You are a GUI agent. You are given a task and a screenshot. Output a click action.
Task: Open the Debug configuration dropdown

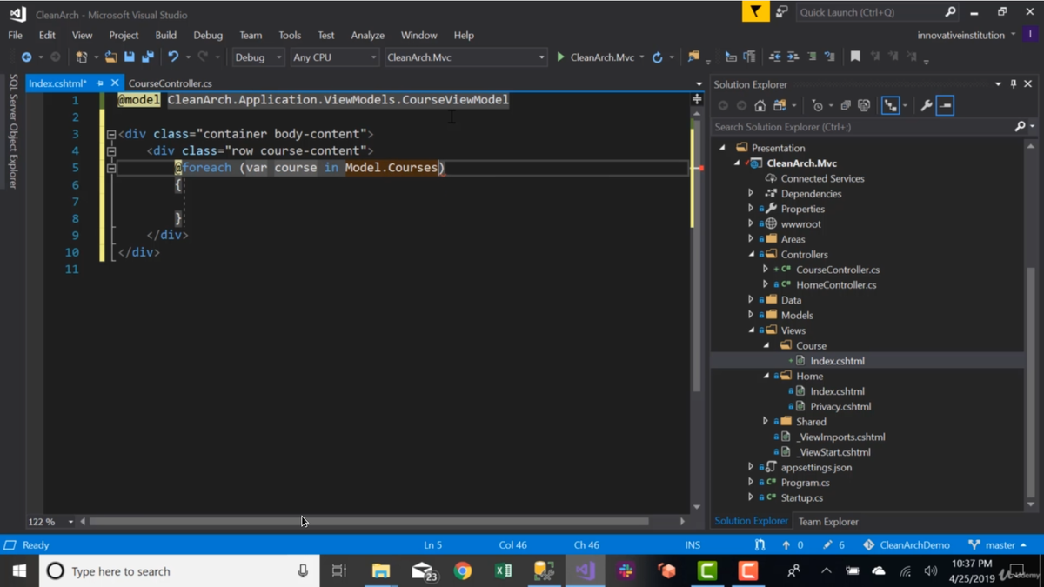[258, 57]
